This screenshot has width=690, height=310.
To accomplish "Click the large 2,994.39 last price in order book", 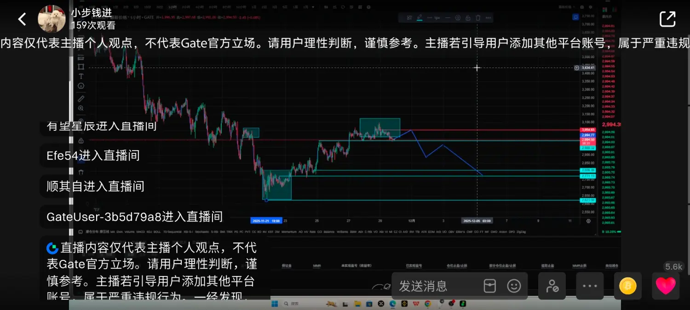I will point(611,124).
